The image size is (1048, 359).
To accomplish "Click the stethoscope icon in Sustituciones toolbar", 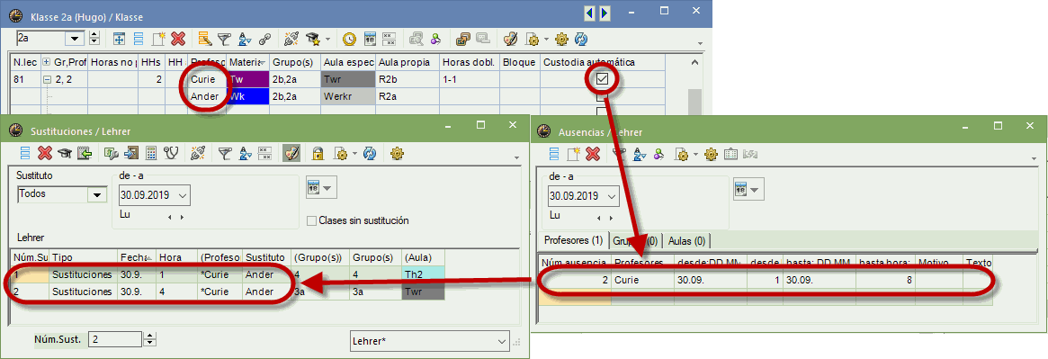I will [x=172, y=153].
